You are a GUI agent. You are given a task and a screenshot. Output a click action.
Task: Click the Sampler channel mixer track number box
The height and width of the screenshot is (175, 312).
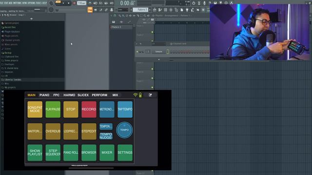pos(148,52)
